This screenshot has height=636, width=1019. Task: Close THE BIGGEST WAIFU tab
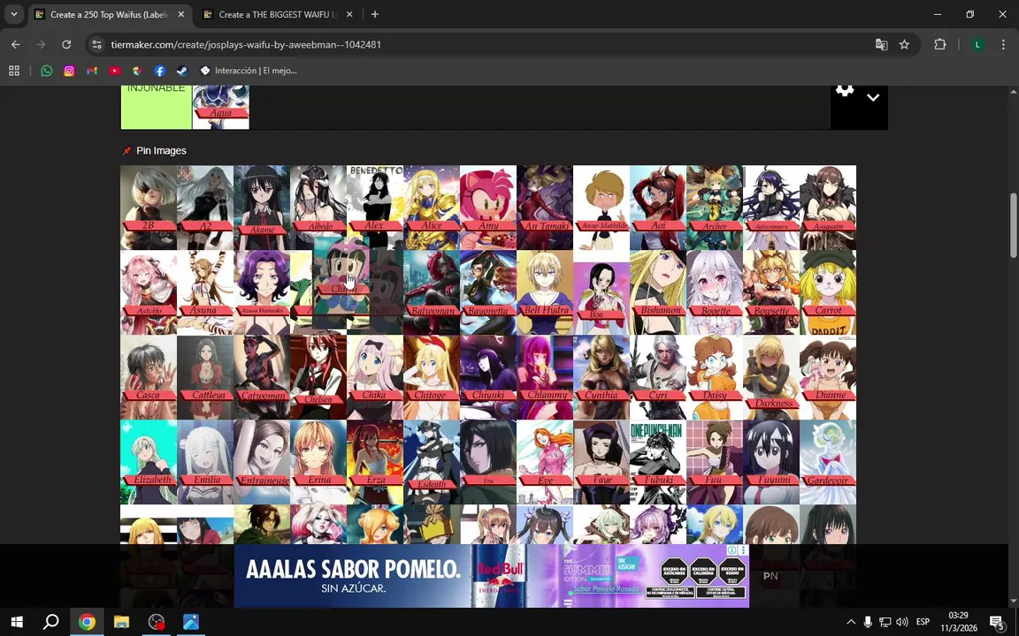tap(349, 14)
